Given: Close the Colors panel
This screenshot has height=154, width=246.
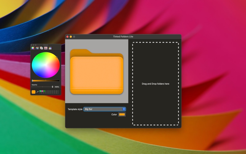Looking at the screenshot, I should (x=32, y=45).
